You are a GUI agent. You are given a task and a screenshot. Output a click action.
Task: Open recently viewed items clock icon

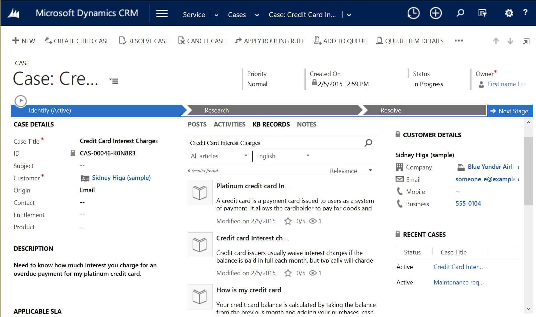click(413, 13)
